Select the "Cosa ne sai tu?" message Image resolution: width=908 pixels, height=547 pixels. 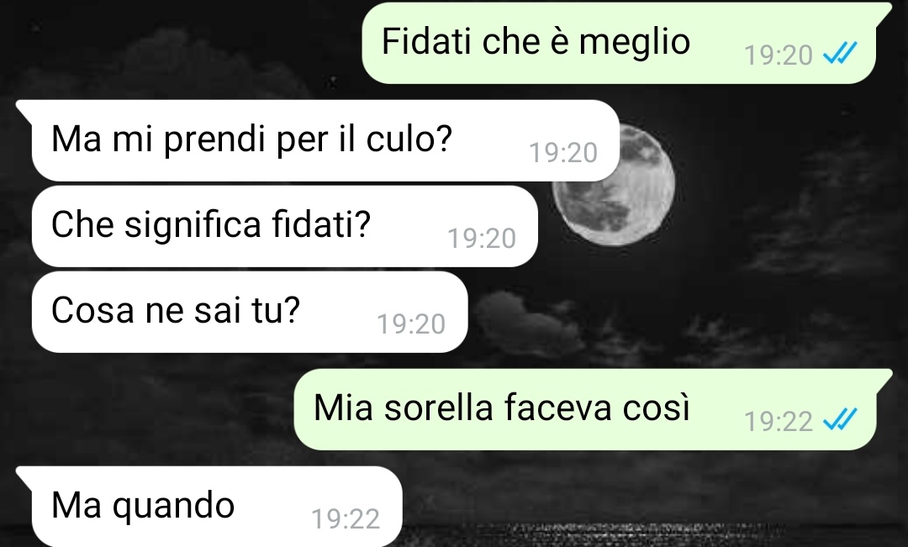tap(250, 312)
